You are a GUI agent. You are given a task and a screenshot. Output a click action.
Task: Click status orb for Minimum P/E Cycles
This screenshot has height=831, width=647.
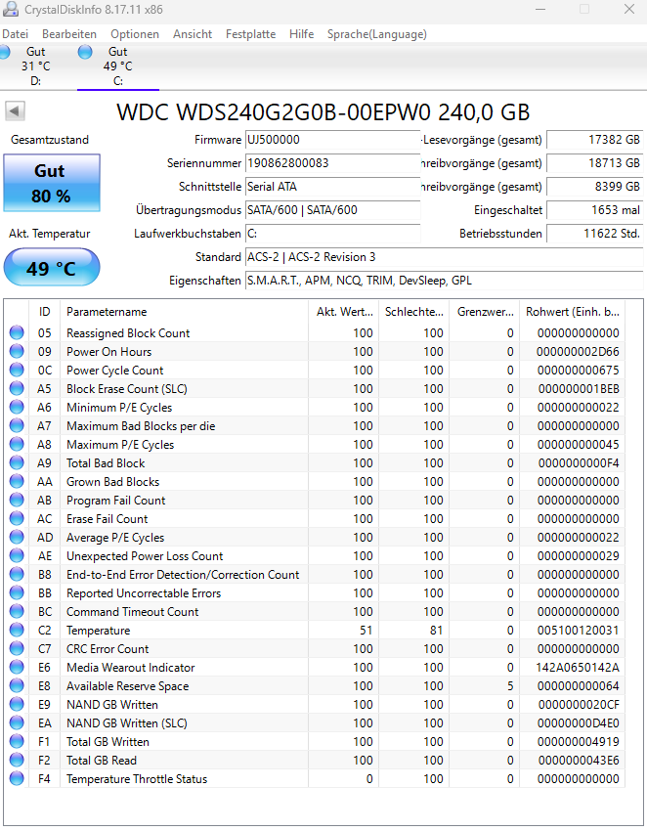[x=17, y=407]
